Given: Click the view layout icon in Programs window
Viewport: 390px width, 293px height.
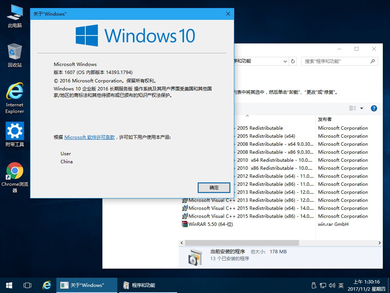Looking at the screenshot, I should (353, 108).
